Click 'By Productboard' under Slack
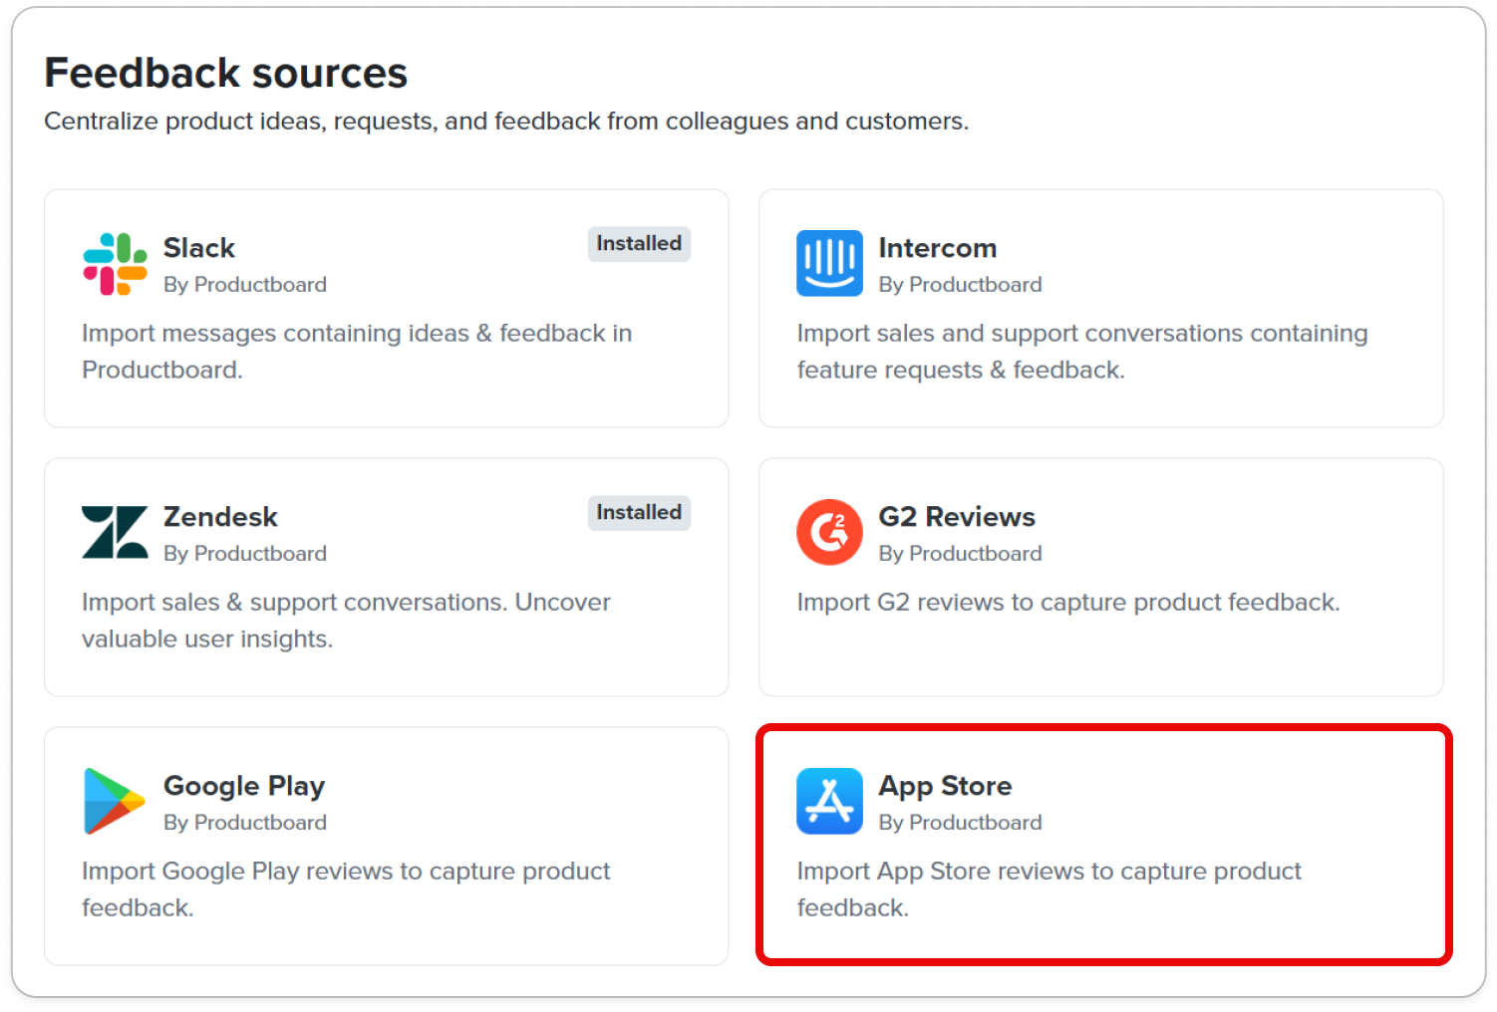The image size is (1497, 1012). coord(245,285)
